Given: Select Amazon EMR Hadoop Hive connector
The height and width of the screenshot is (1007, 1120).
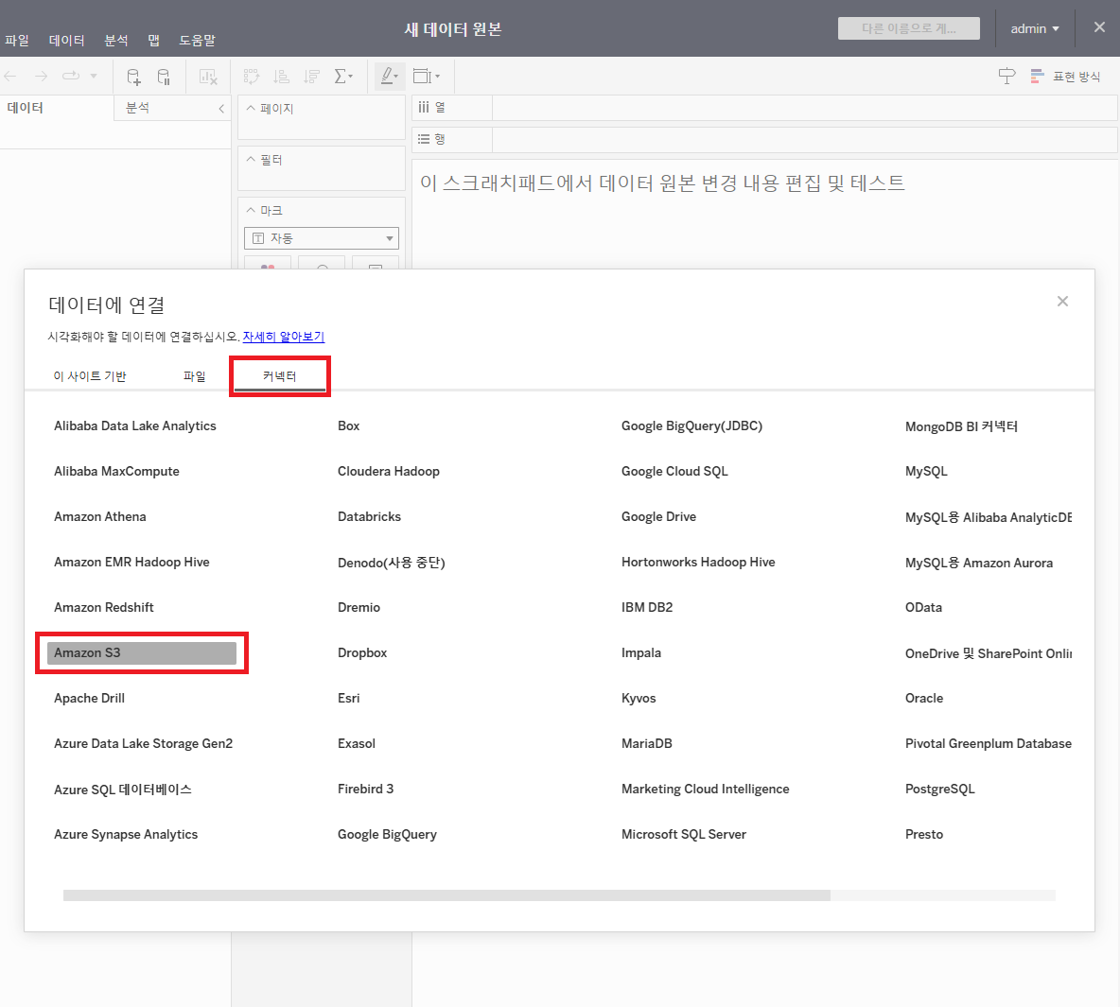Looking at the screenshot, I should (131, 562).
